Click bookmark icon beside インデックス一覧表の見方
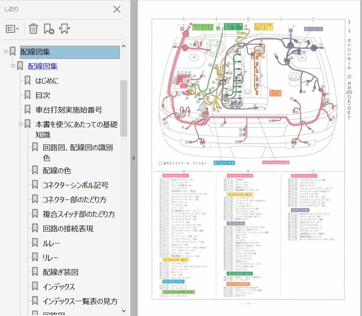Viewport: 362px width, 316px height. point(35,301)
